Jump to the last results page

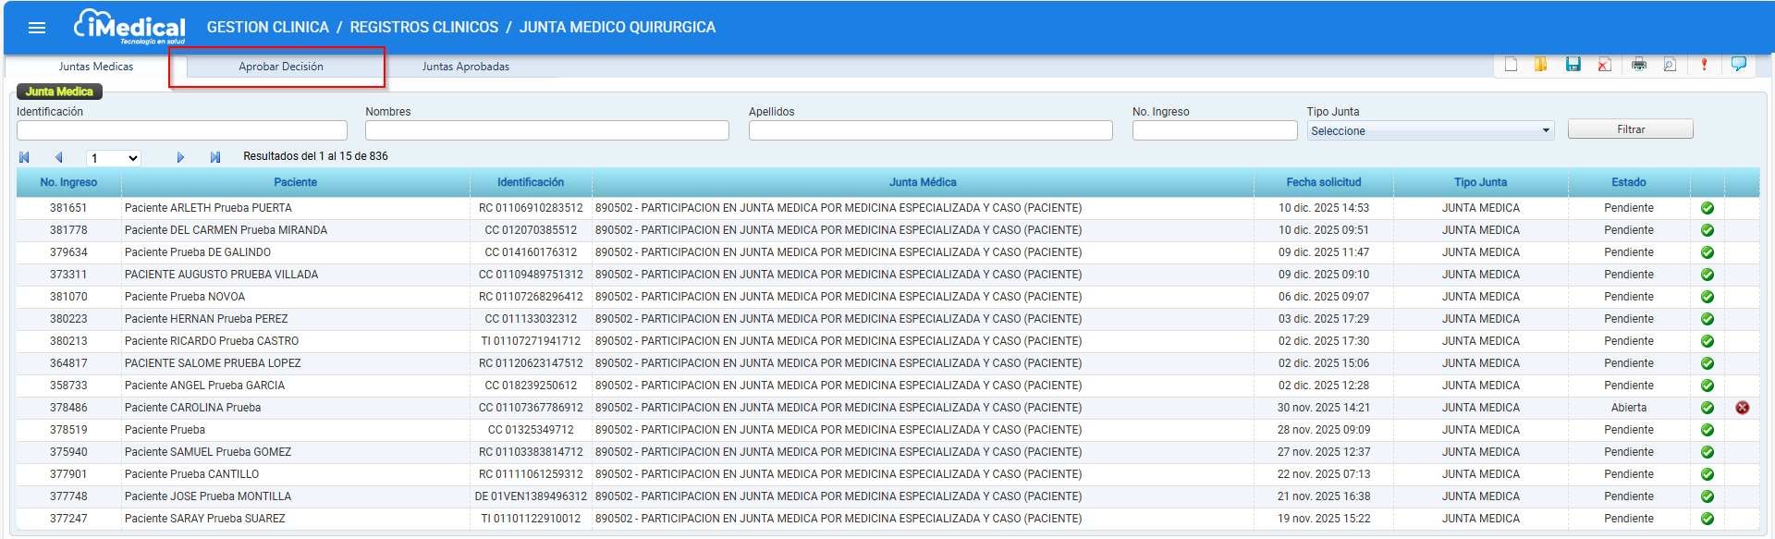click(215, 158)
